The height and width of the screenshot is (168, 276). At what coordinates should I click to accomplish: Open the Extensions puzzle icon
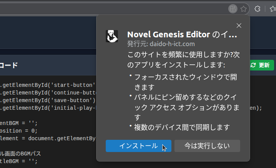pos(257,8)
